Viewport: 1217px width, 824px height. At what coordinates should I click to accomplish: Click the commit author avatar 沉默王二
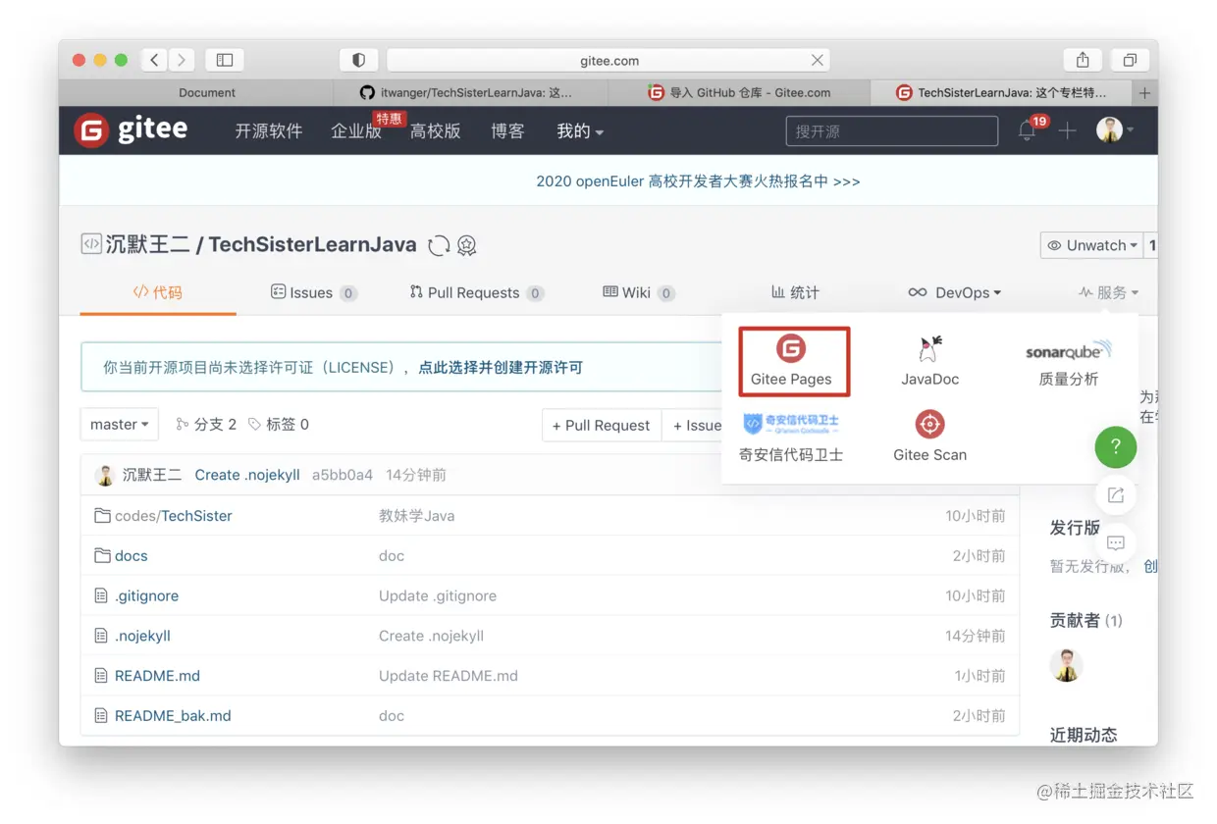pos(104,475)
